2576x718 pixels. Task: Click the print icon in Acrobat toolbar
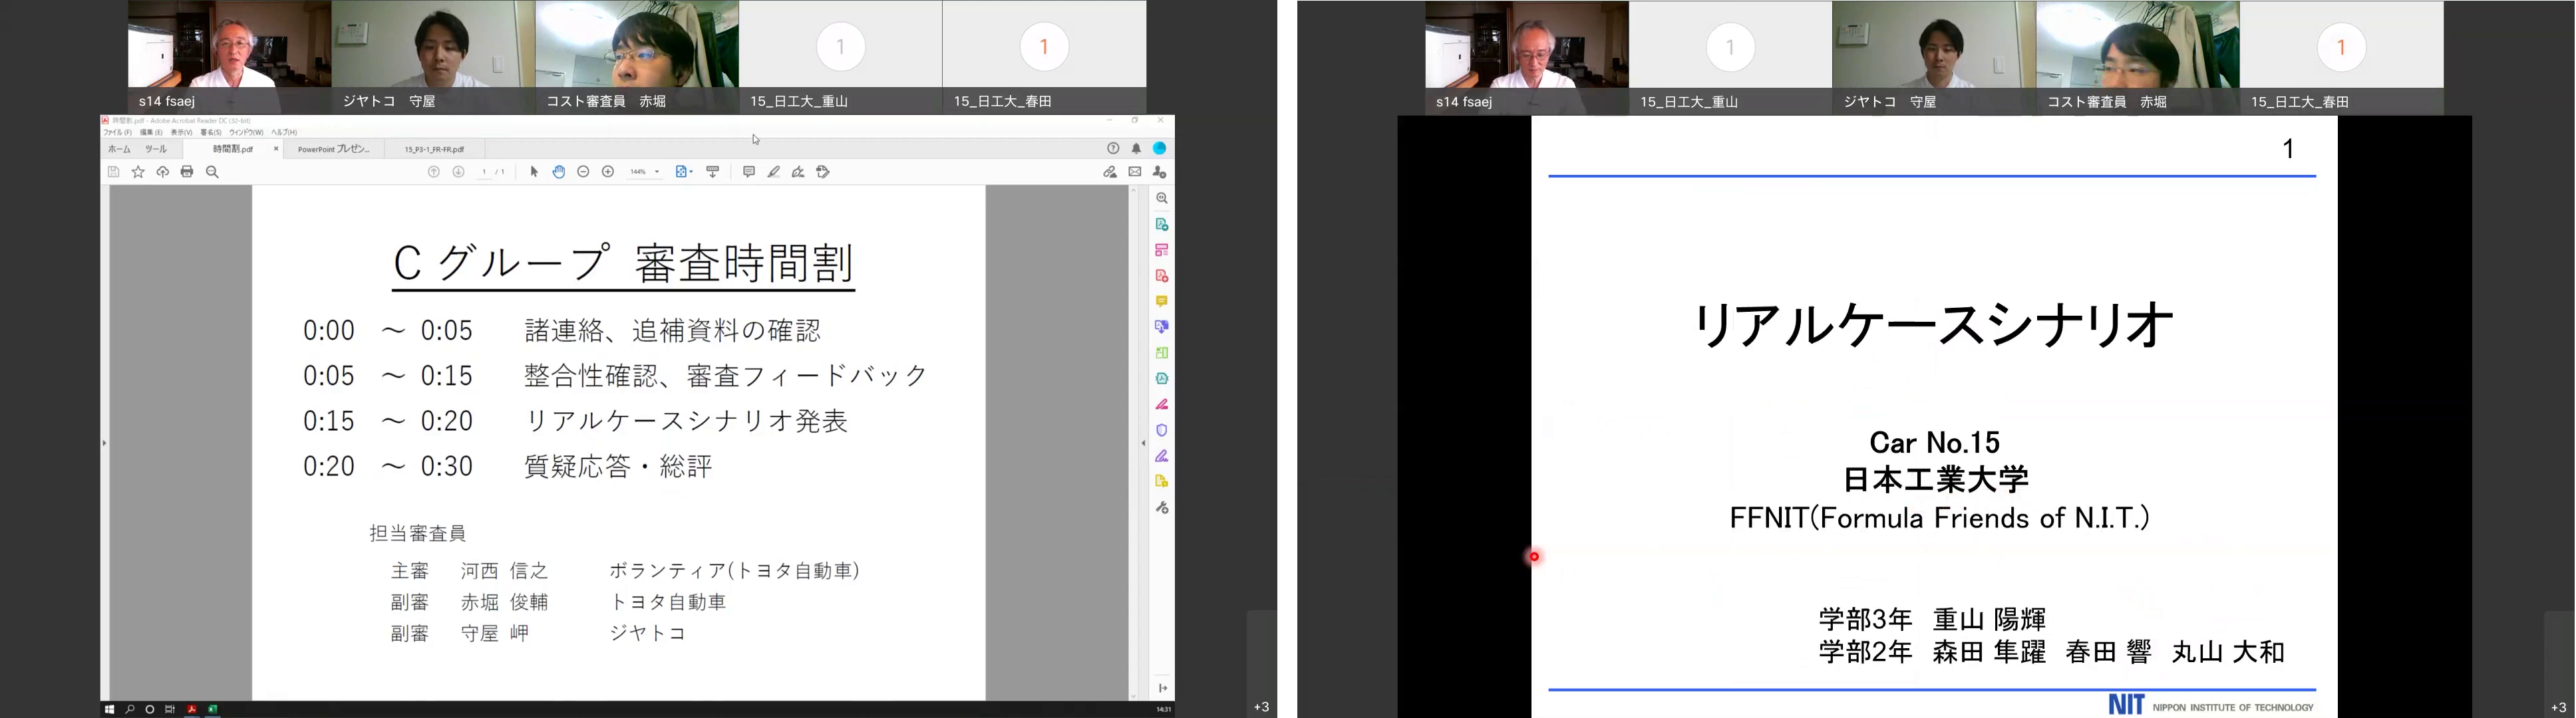tap(187, 172)
